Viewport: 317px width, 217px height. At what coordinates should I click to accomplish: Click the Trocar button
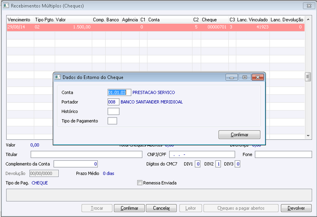click(x=97, y=208)
